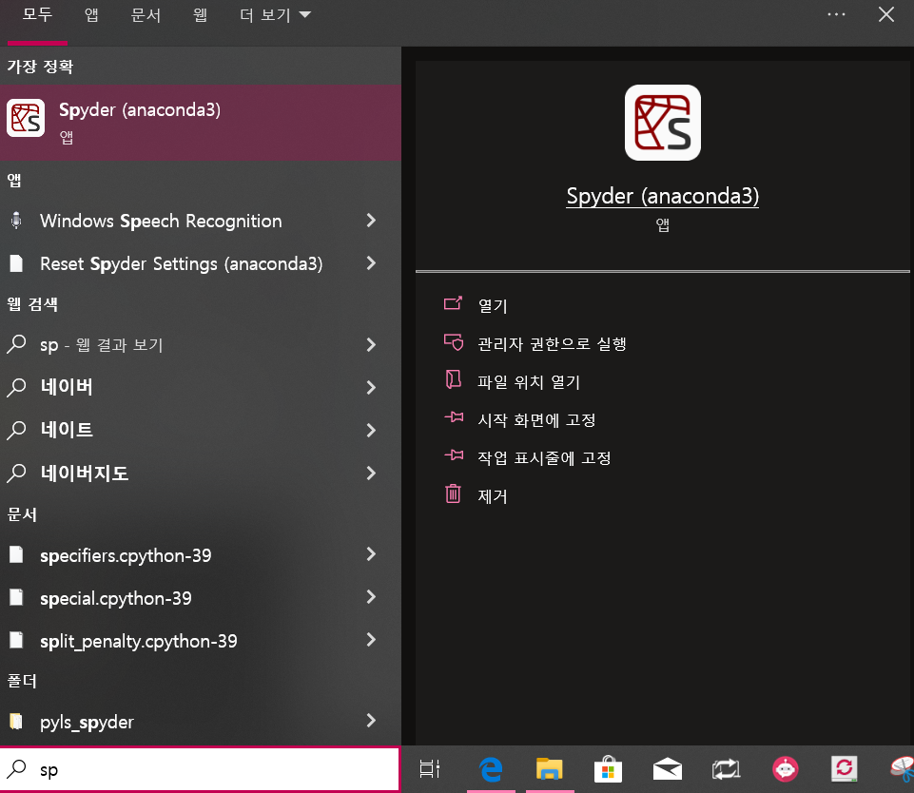Launch Microsoft Store from taskbar

click(608, 769)
